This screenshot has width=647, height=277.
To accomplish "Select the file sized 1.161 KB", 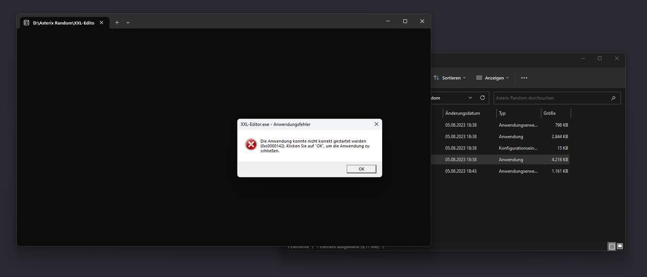I will [x=500, y=171].
